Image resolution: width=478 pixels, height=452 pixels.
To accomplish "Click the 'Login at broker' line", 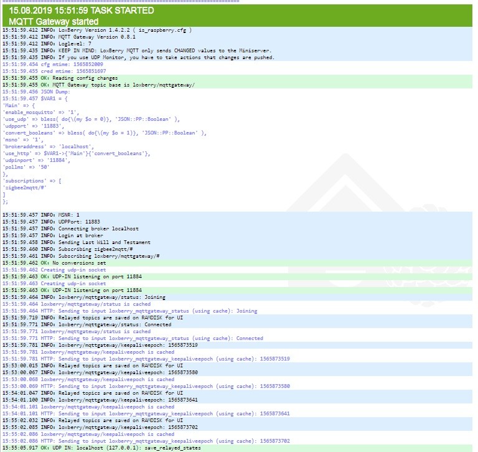I will 53,236.
